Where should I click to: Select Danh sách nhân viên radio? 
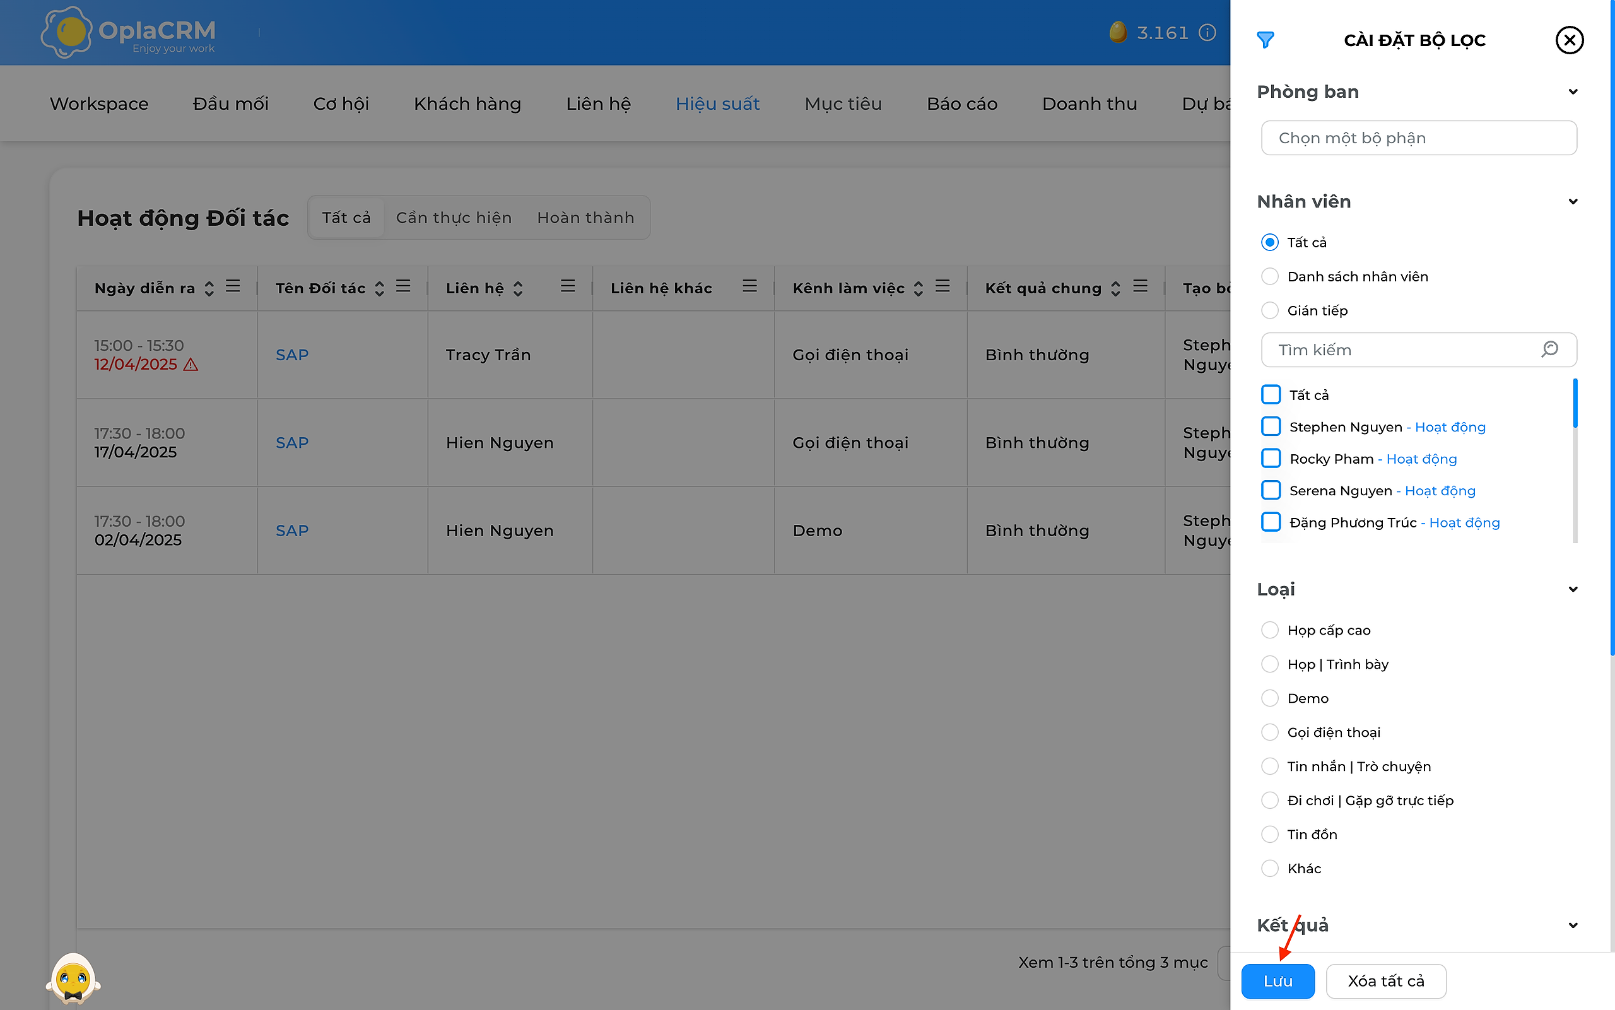click(1270, 276)
